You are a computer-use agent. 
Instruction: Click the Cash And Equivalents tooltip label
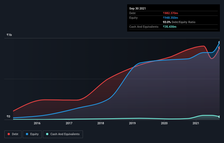click(x=144, y=27)
